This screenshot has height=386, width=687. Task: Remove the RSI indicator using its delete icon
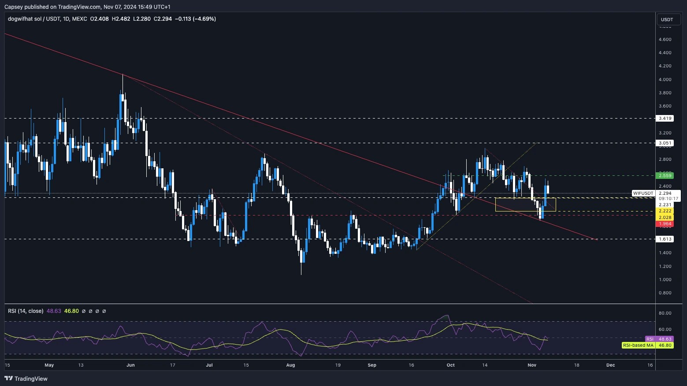97,311
